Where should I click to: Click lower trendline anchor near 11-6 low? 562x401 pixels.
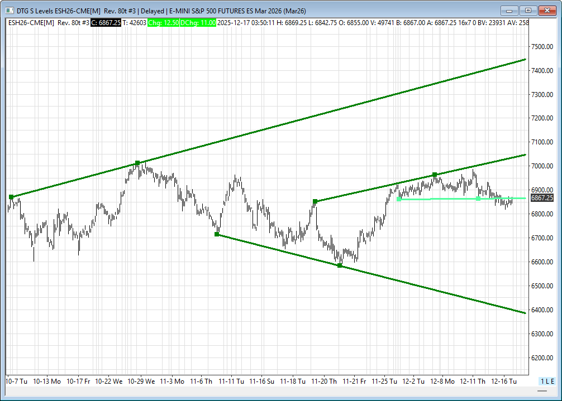coord(217,234)
